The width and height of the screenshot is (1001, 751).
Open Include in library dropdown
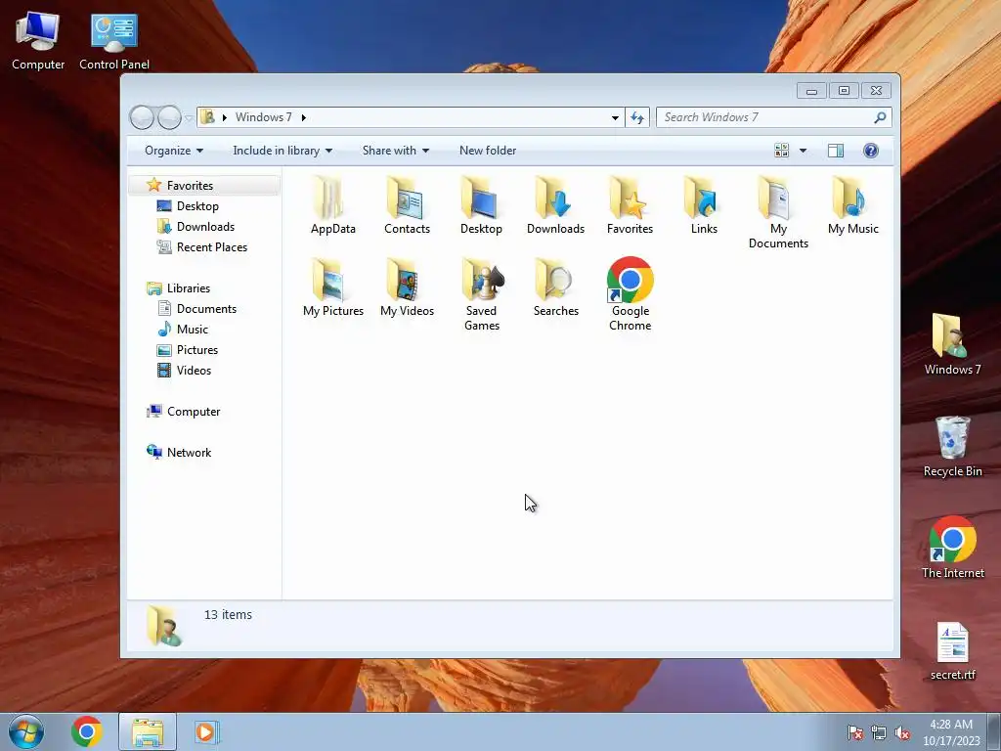tap(283, 151)
